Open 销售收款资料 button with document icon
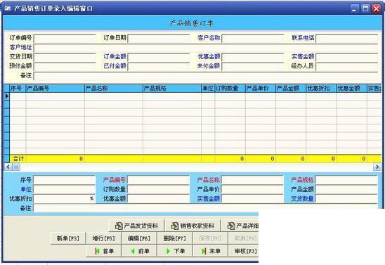The height and width of the screenshot is (265, 385). click(x=192, y=226)
